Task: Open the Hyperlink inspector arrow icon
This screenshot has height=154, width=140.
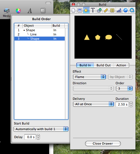Action: (126, 10)
